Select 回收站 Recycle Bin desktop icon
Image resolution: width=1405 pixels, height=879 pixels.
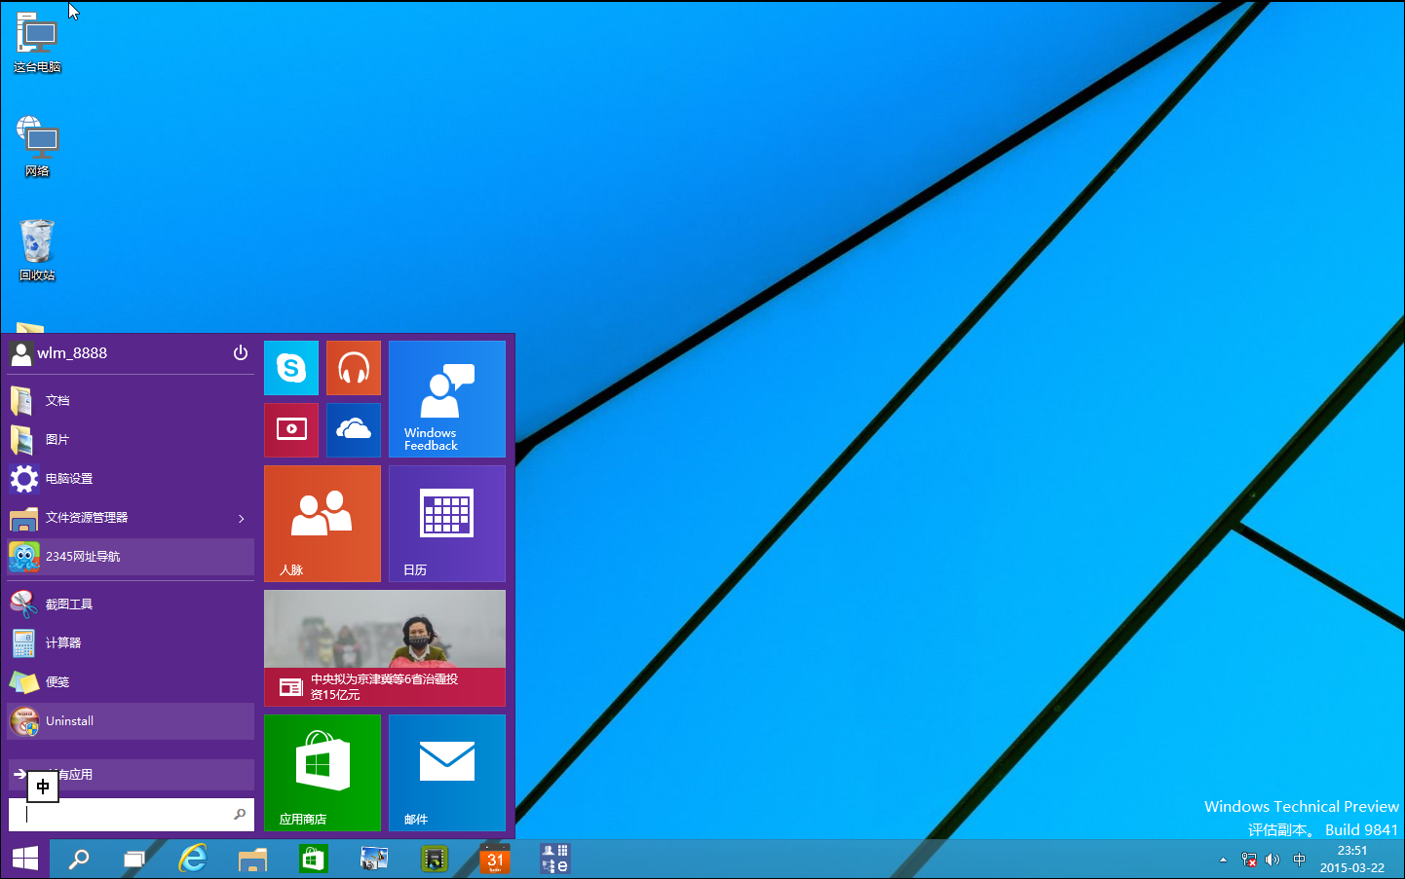point(37,250)
